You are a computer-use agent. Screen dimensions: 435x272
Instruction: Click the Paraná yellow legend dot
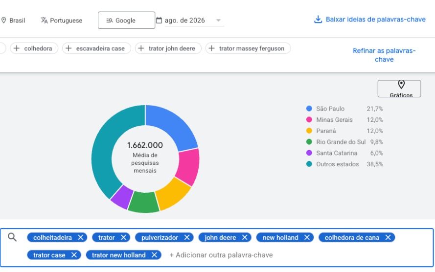tap(309, 131)
